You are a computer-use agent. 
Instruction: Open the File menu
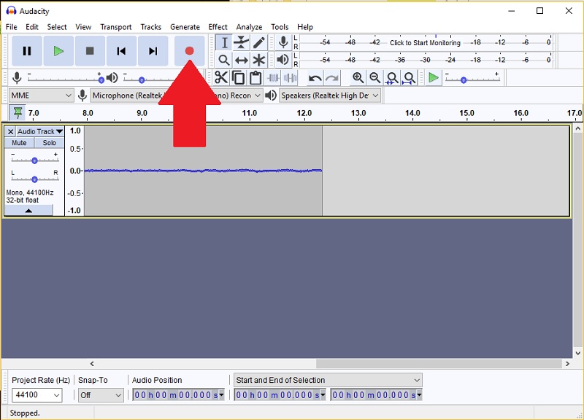click(11, 27)
